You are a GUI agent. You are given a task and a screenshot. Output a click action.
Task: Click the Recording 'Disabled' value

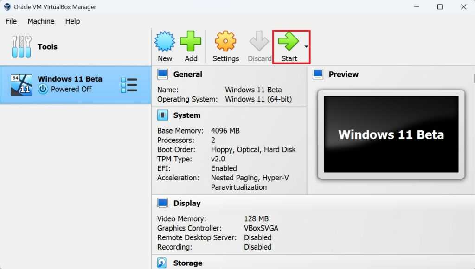(258, 247)
